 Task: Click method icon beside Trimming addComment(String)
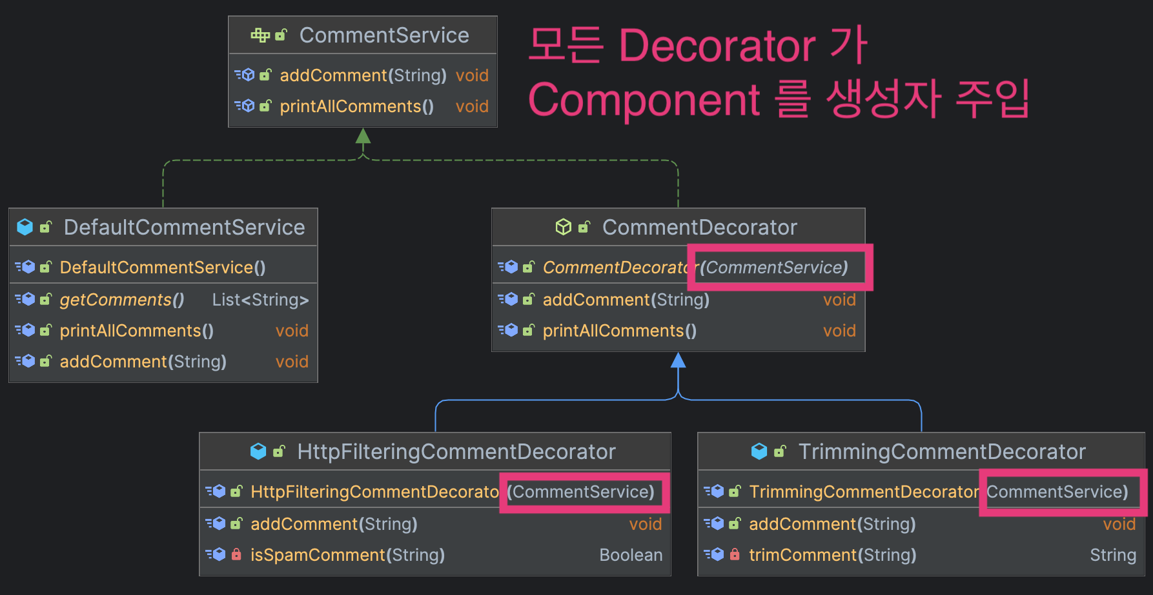coord(714,523)
